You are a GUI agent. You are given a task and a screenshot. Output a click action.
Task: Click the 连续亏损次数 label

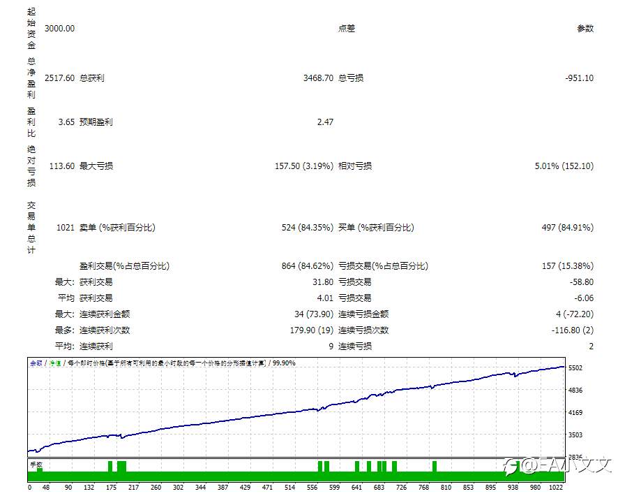pyautogui.click(x=363, y=330)
